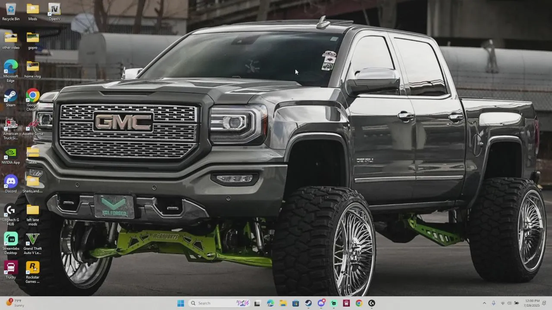This screenshot has width=552, height=310.
Task: Select the Google Chrome desktop shortcut
Action: 33,100
